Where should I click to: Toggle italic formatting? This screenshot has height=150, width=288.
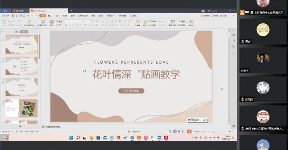(x=70, y=25)
